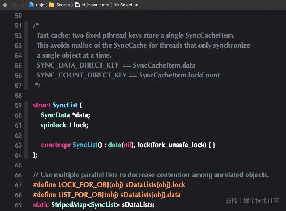The width and height of the screenshot is (286, 211).
Task: Go forward with the right arrow
Action: 22,5
